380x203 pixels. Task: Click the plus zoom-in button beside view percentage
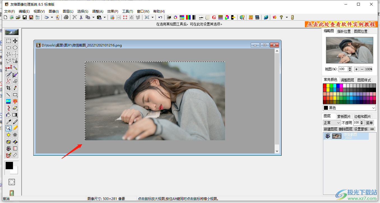pyautogui.click(x=356, y=69)
